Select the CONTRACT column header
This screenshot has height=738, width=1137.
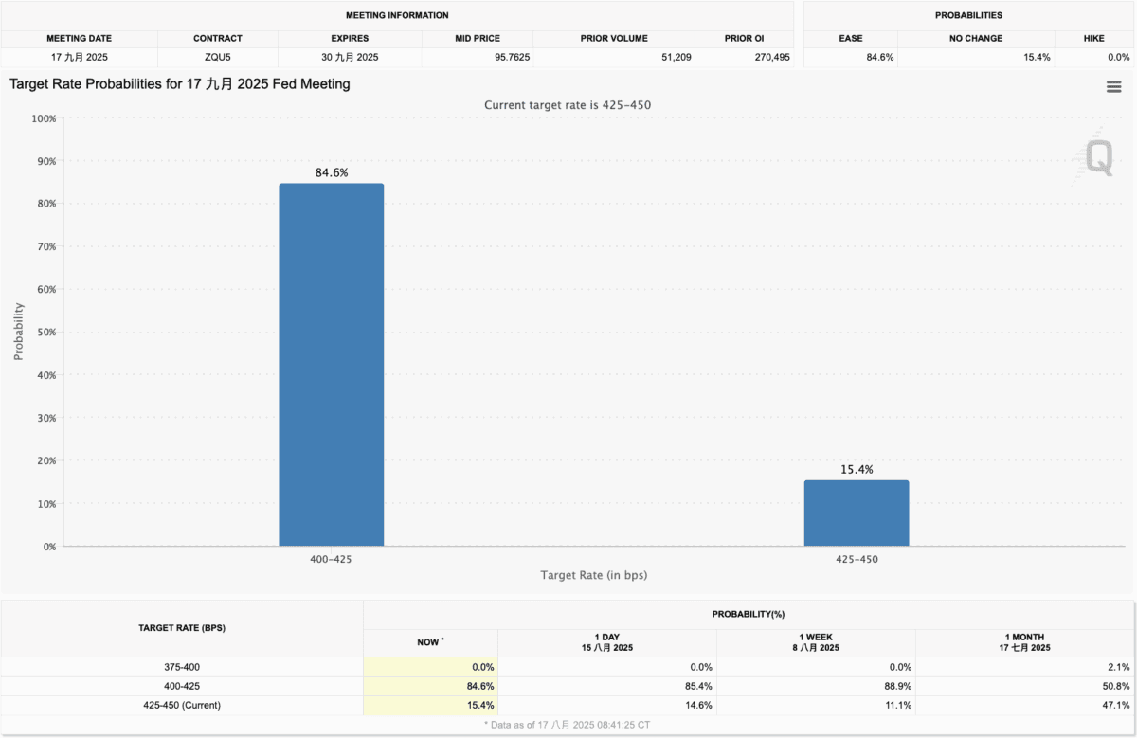[x=218, y=39]
